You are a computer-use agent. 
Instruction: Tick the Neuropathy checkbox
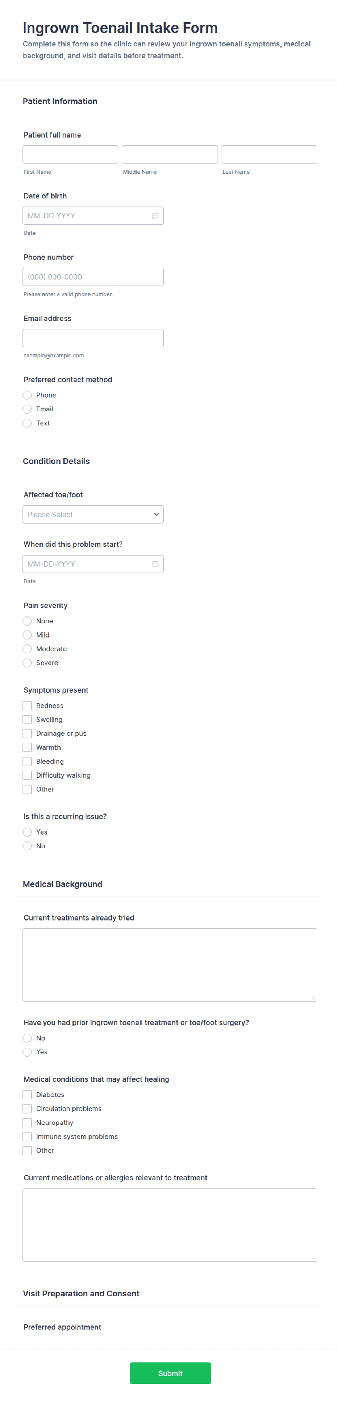[27, 1122]
